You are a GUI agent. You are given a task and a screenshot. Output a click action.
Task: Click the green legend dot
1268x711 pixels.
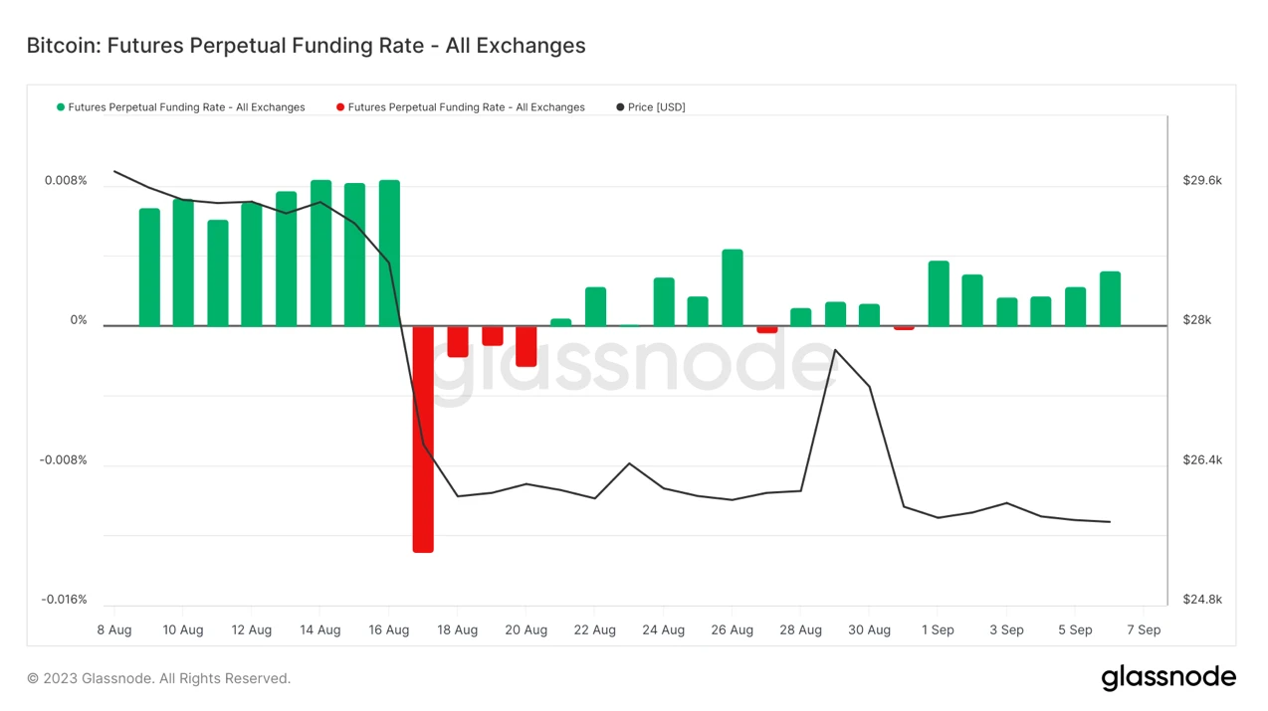point(61,107)
